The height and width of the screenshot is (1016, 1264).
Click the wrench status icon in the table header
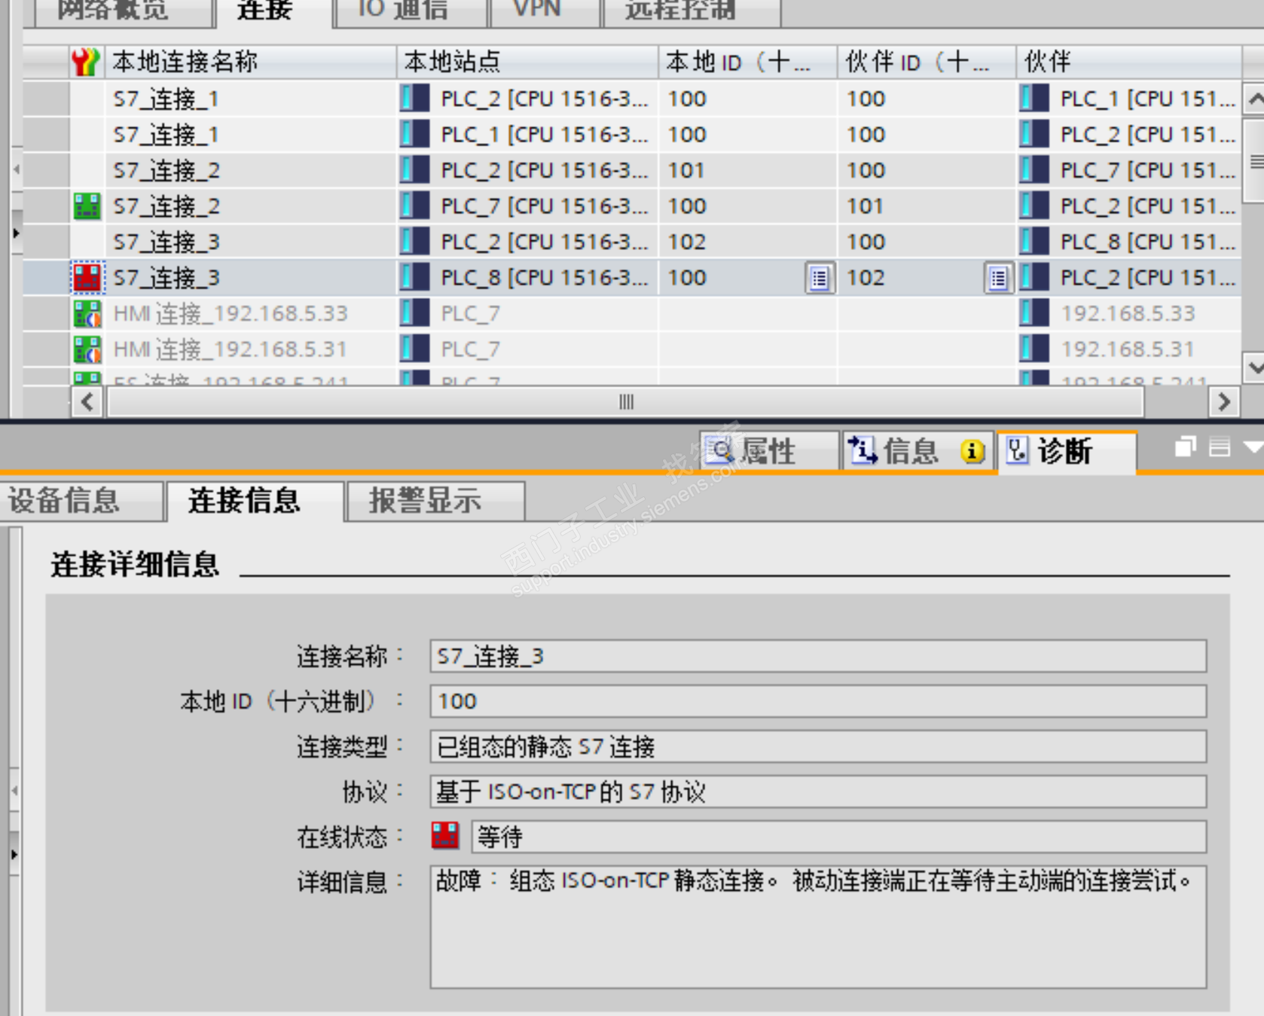pyautogui.click(x=86, y=62)
